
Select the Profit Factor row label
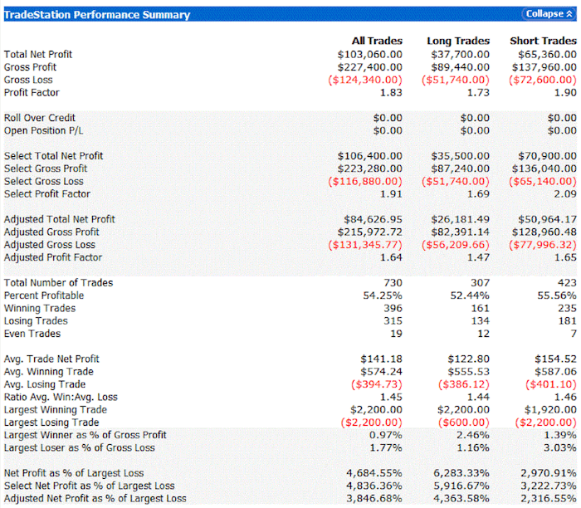tap(32, 92)
